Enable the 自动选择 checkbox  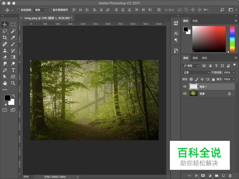coord(19,10)
